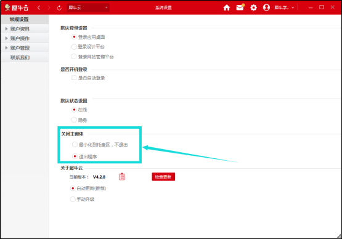This screenshot has height=239, width=342.
Task: Select 自动更新(推荐) radio option
Action: [73, 188]
